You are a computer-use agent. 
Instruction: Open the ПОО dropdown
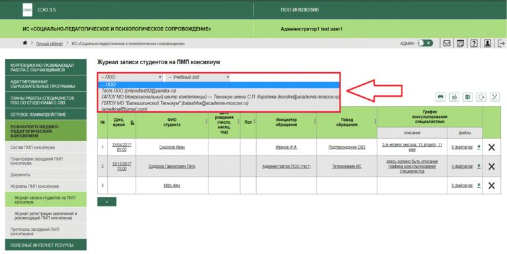click(130, 77)
